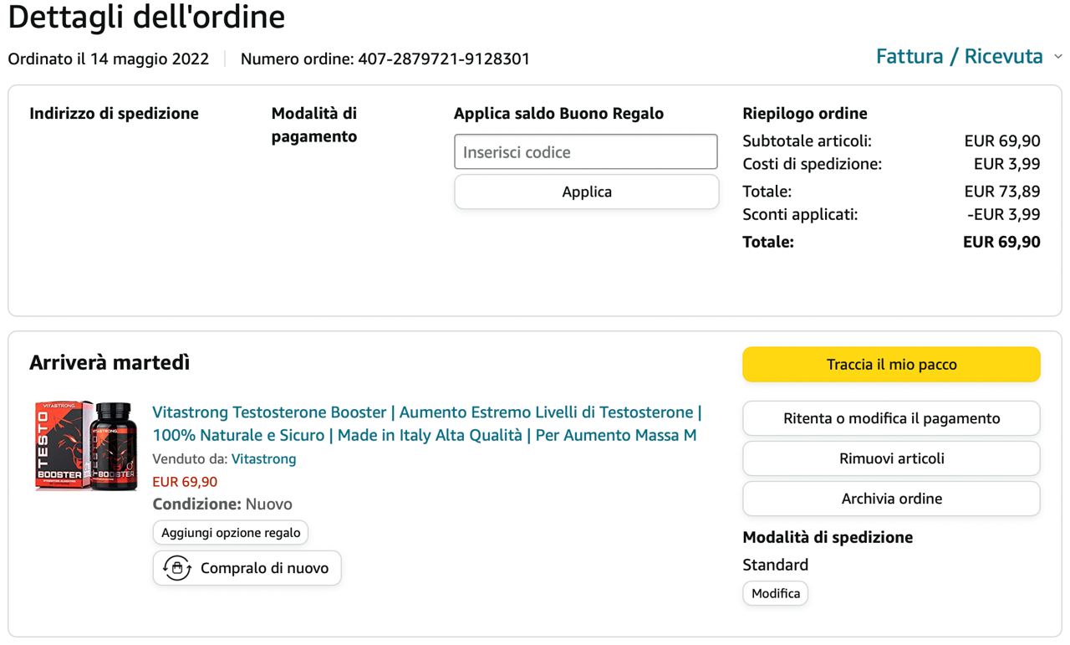Select Ritenta o modifica il pagamento
Viewport: 1070px width, 645px height.
tap(891, 418)
